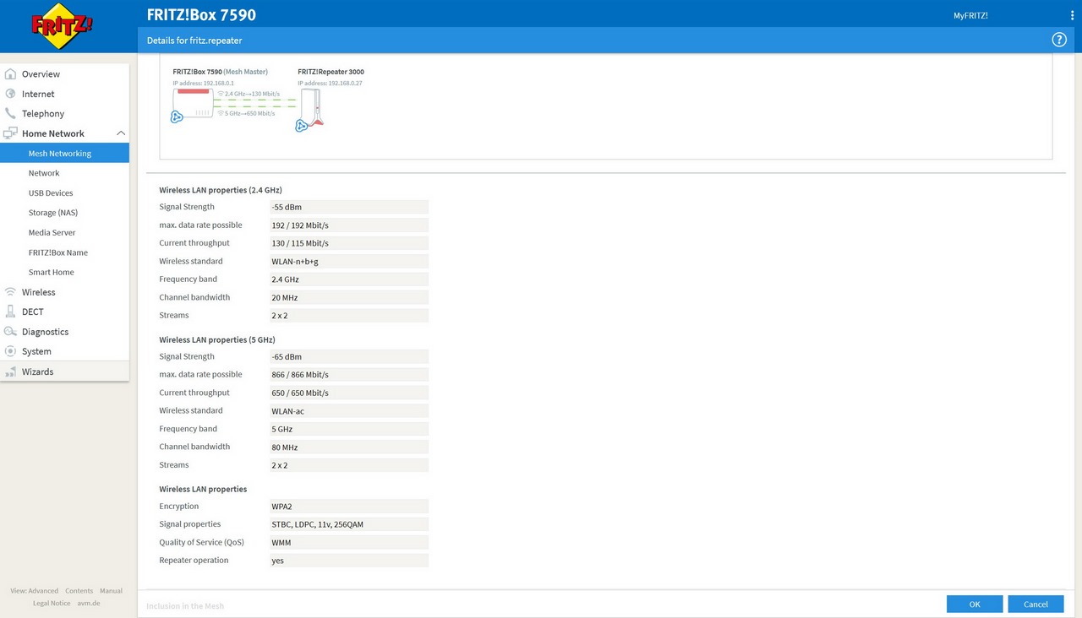Click the mesh symbol on the FRITZ!Box

click(177, 117)
